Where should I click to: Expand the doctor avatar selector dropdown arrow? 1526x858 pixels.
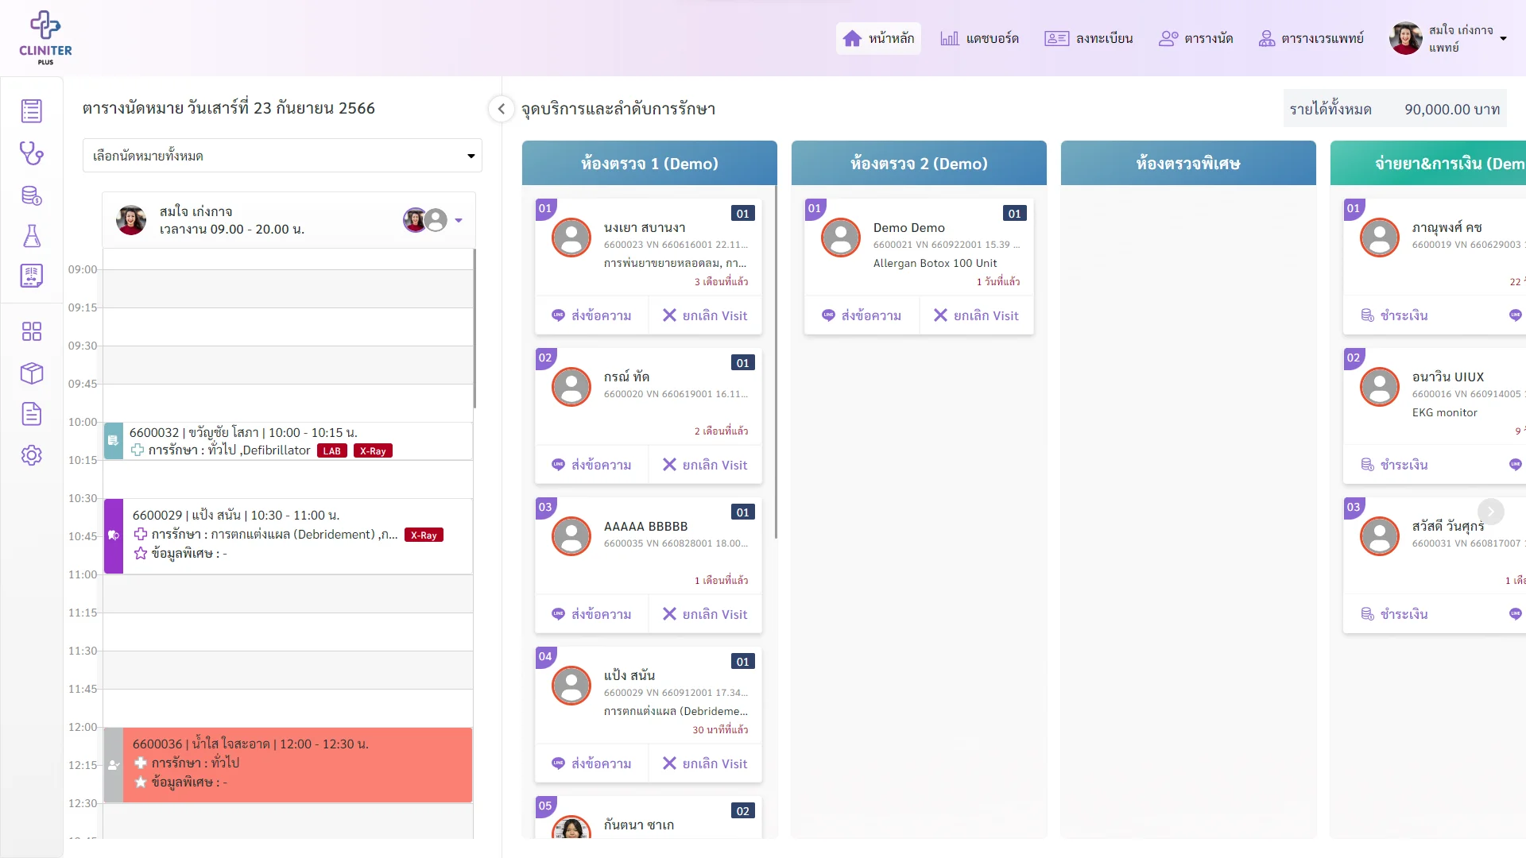[x=459, y=221]
